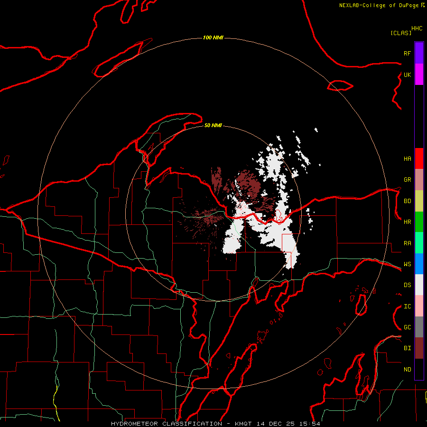Click the 100 NMI range ring label
The width and height of the screenshot is (427, 427).
pyautogui.click(x=213, y=37)
